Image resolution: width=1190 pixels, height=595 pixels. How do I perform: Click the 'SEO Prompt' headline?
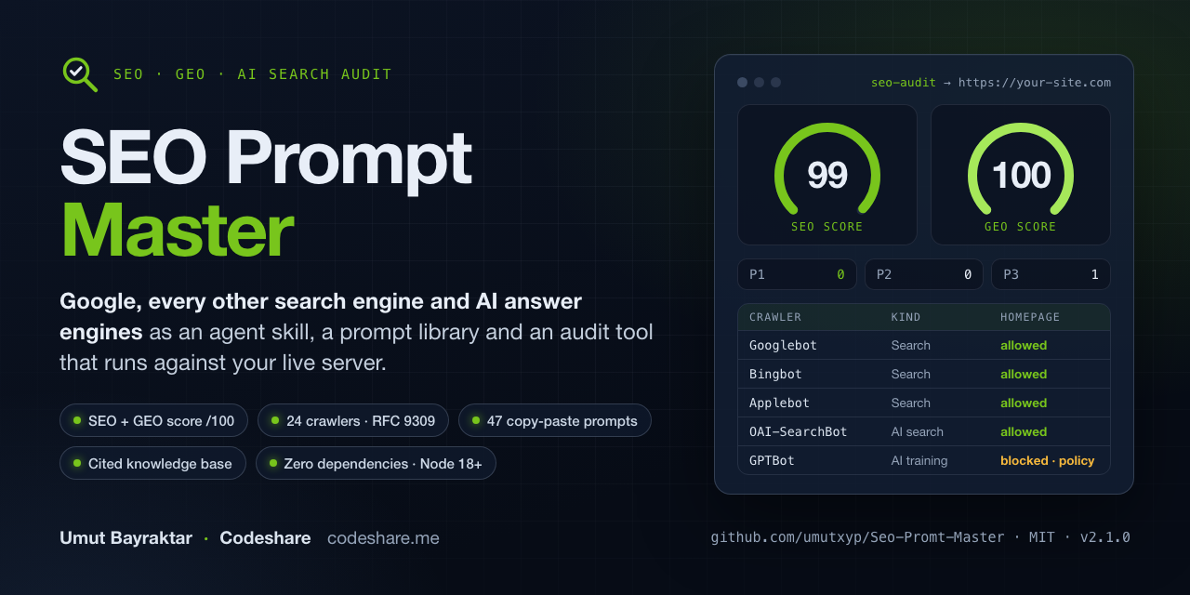[x=266, y=158]
